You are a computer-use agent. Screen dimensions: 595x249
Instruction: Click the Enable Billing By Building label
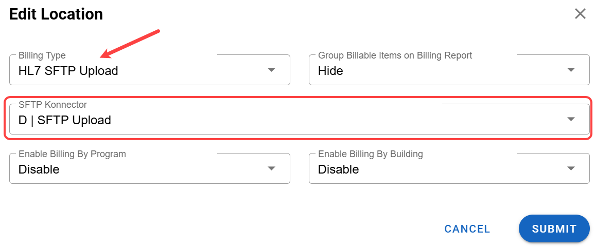pyautogui.click(x=370, y=154)
